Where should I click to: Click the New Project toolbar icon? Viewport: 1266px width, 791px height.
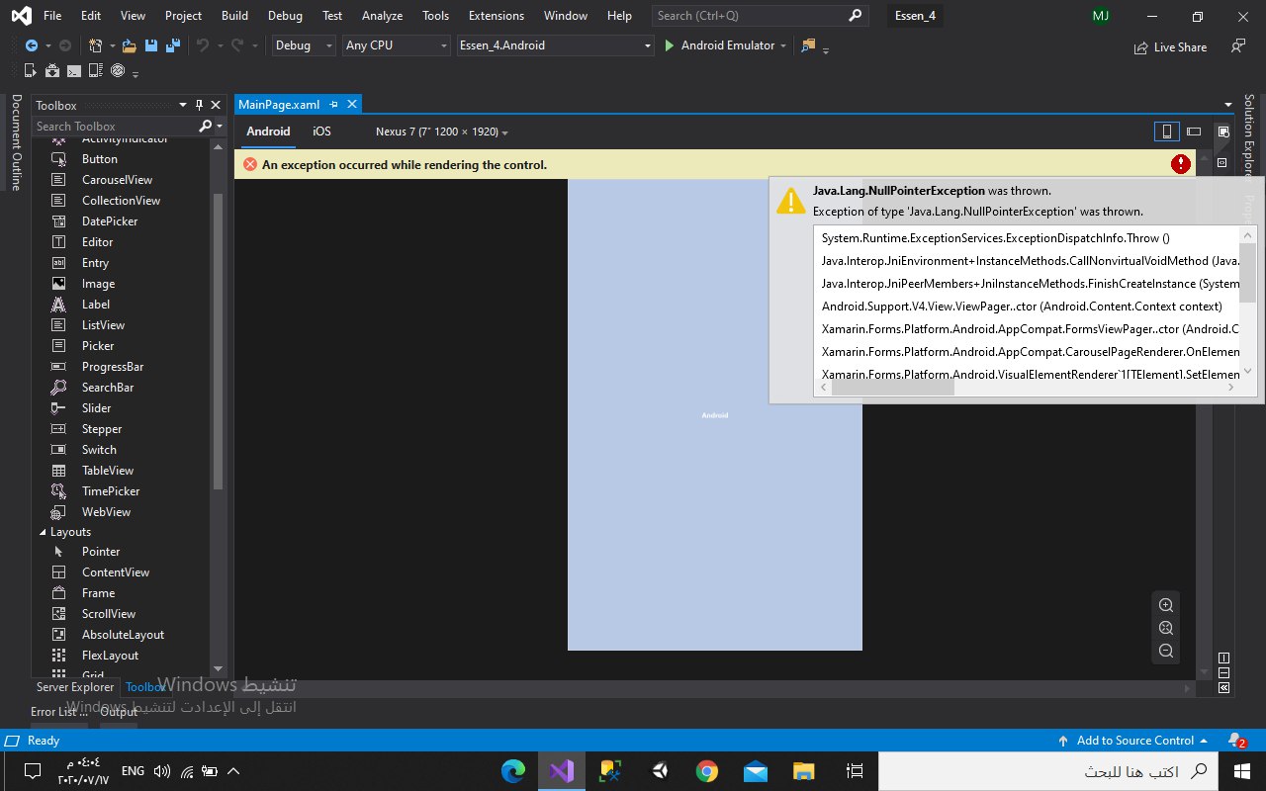[95, 45]
